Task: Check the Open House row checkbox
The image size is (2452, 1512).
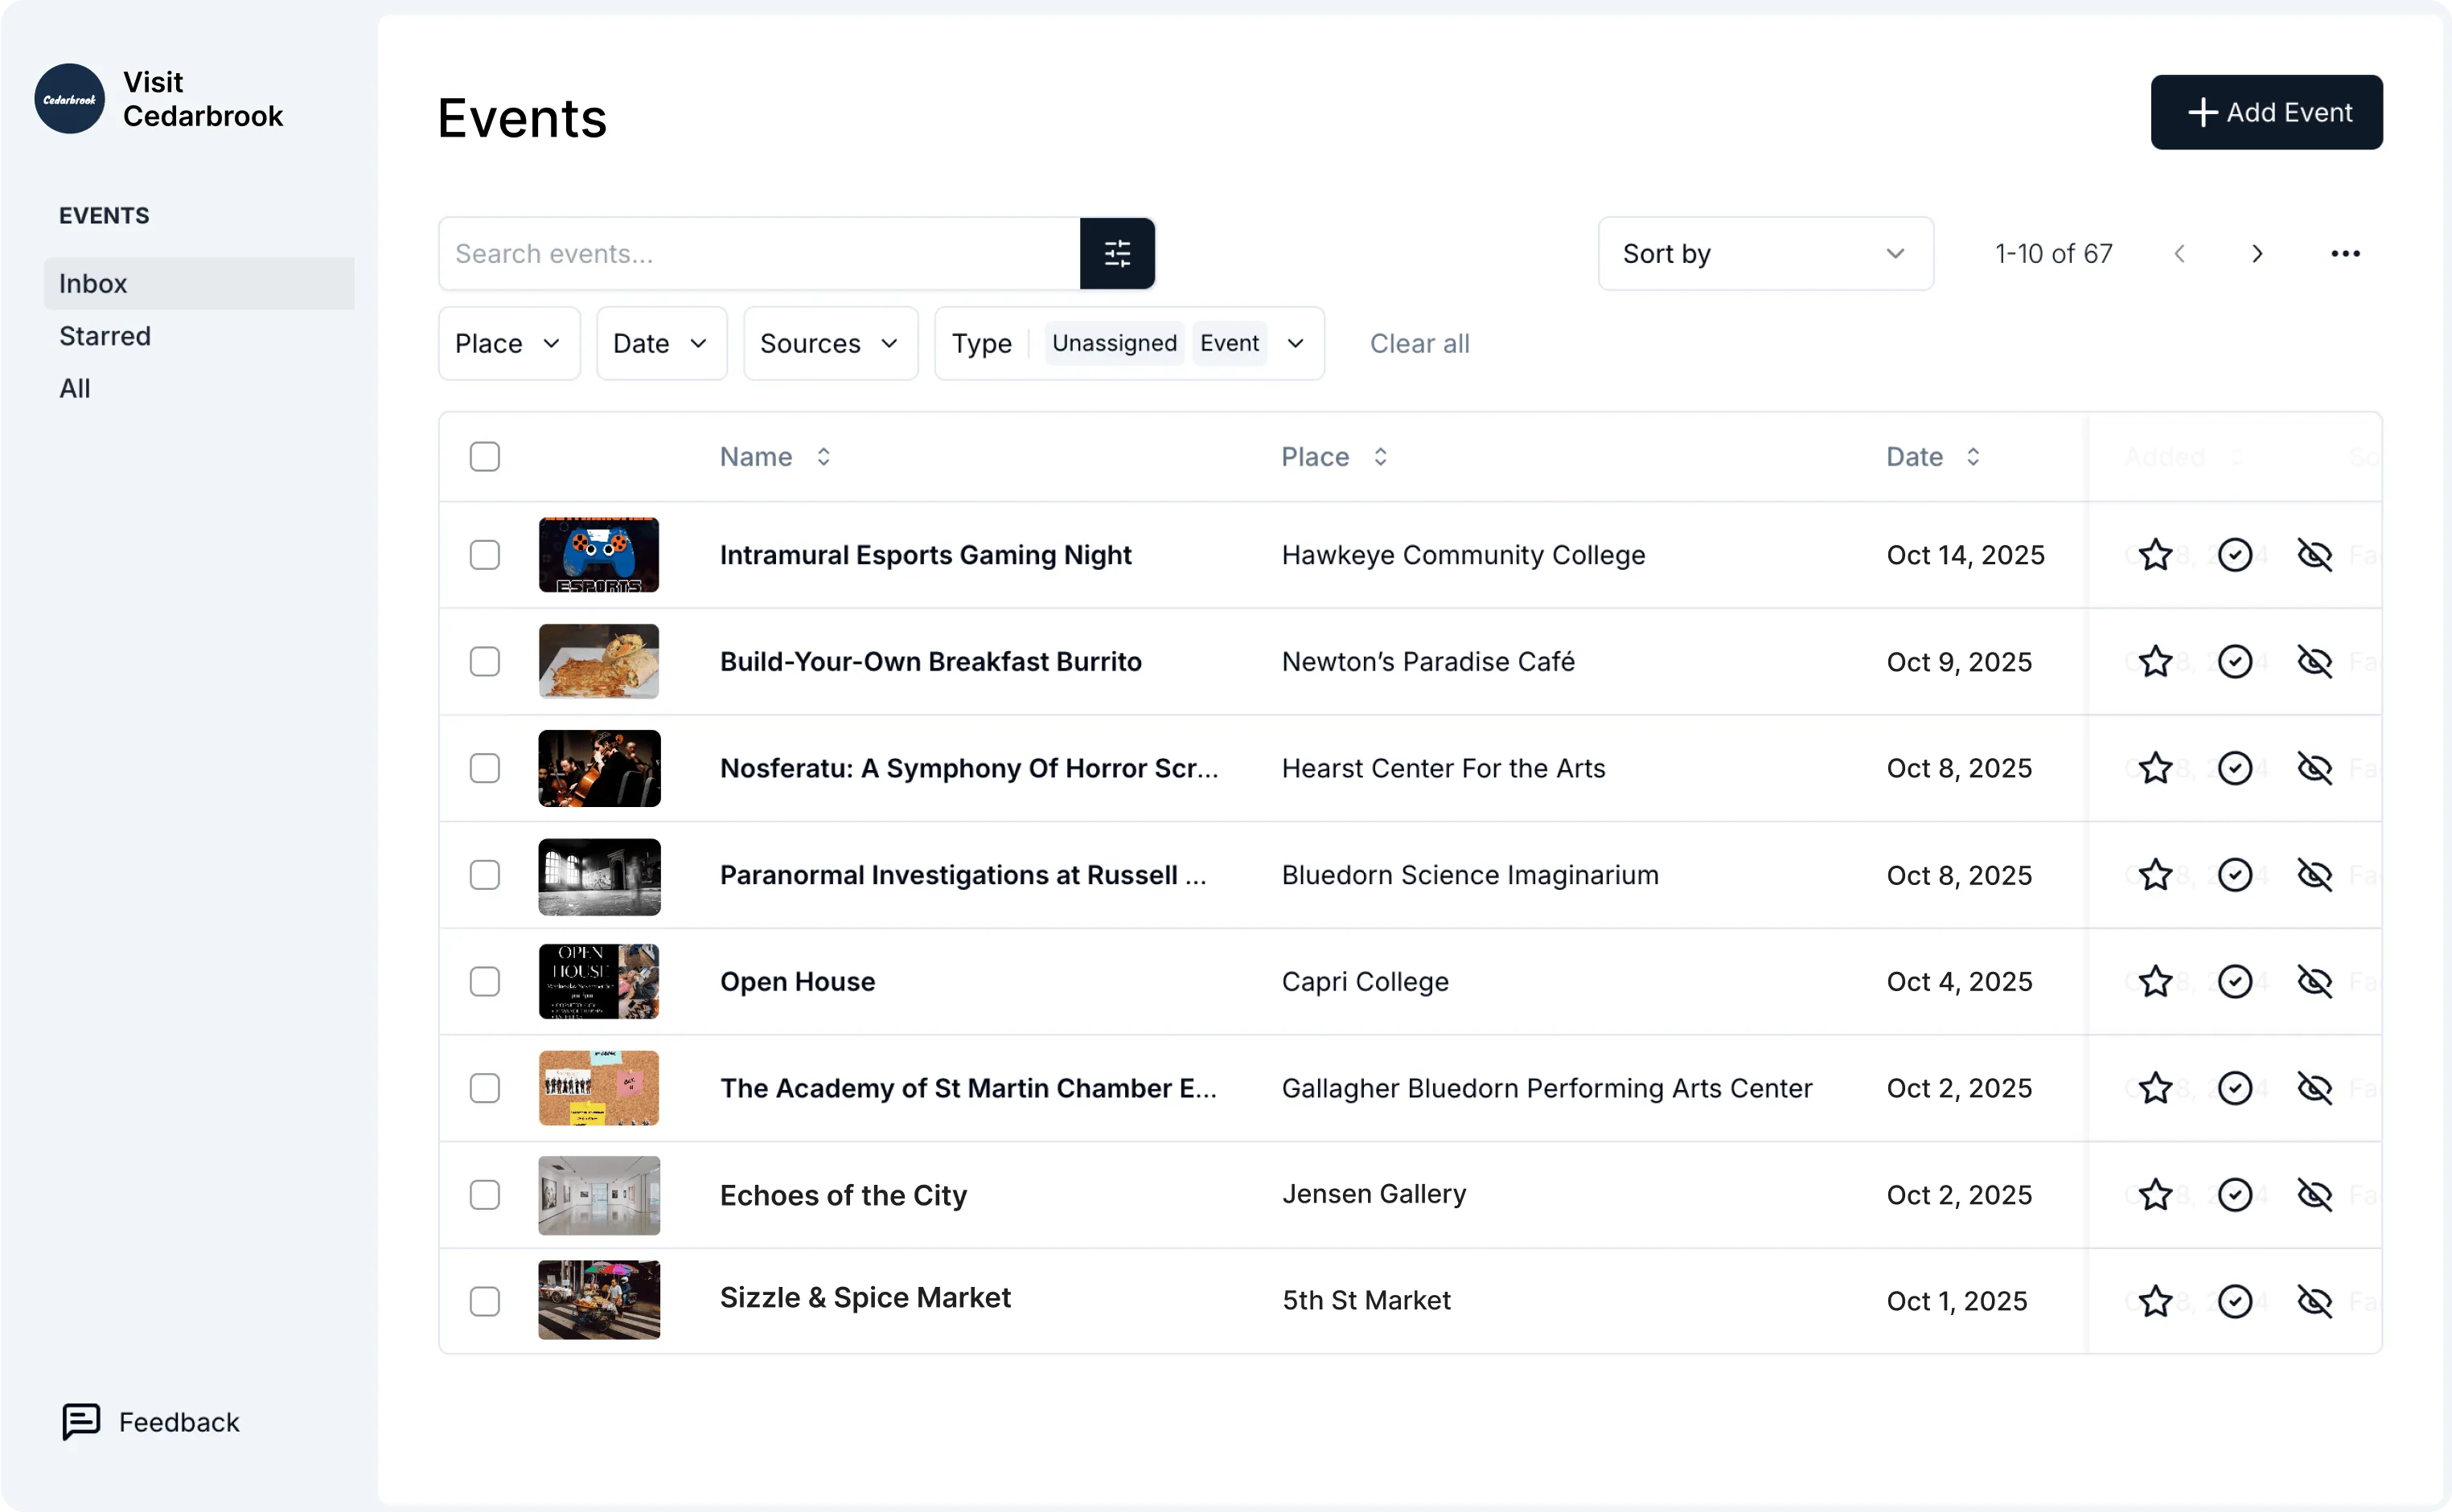Action: 484,981
